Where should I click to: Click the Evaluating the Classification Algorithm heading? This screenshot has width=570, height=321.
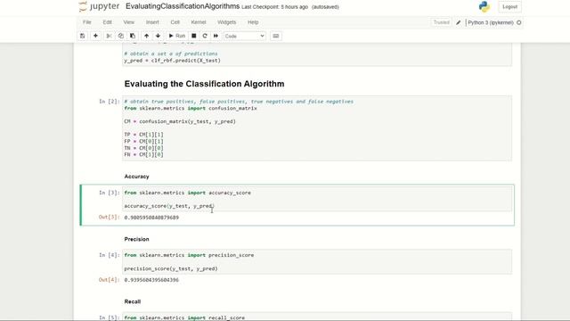tap(204, 84)
